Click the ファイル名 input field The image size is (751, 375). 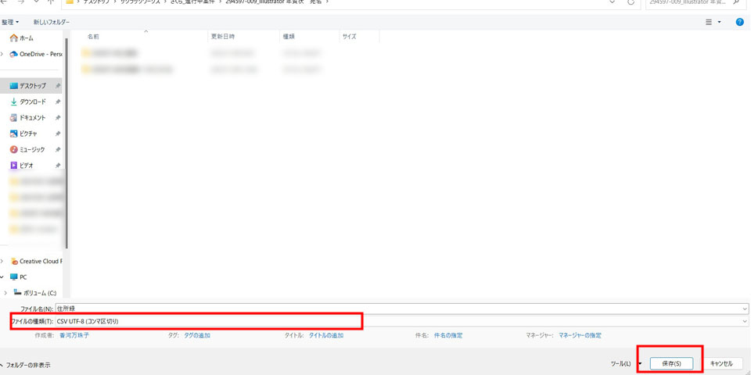(x=399, y=309)
